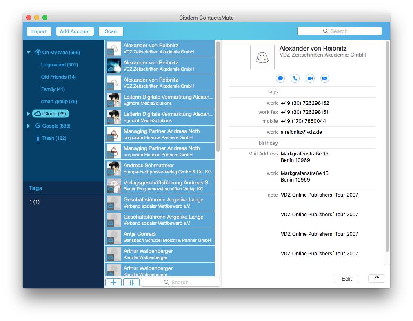Collapse the On My Mac group

tap(29, 52)
